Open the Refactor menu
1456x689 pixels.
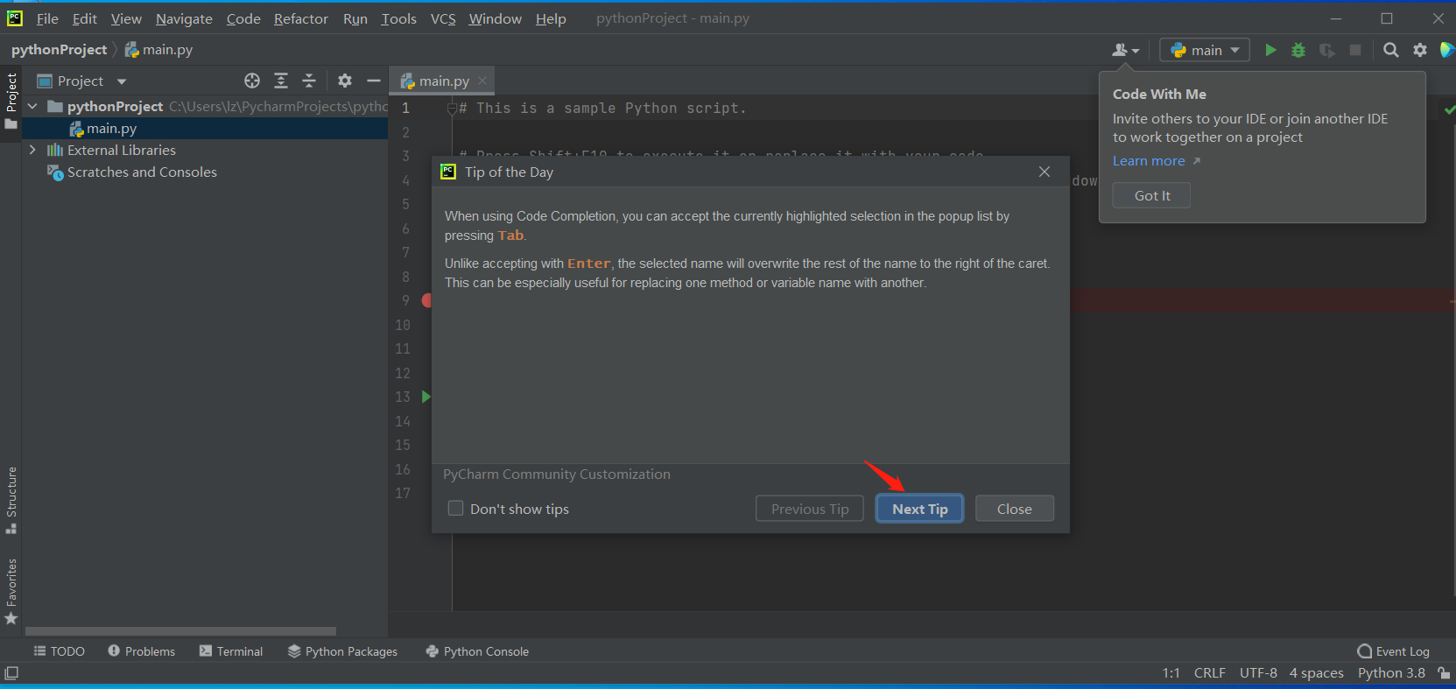coord(301,18)
